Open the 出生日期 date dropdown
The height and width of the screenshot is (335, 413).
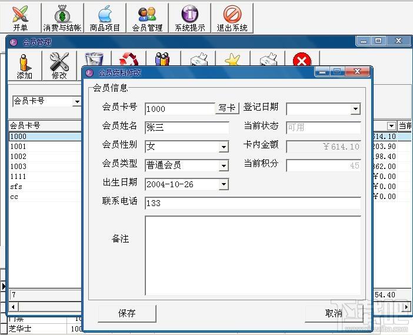(224, 184)
